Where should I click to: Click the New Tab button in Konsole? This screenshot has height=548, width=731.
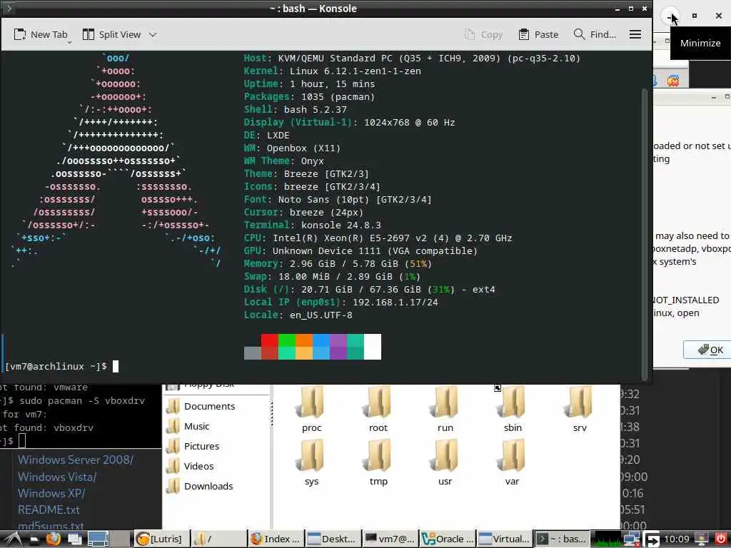pos(41,34)
